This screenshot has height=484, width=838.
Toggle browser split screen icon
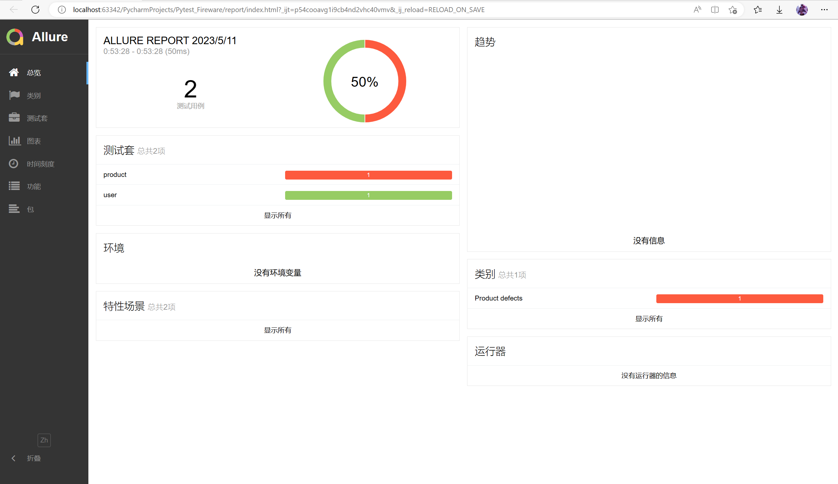[x=715, y=9]
